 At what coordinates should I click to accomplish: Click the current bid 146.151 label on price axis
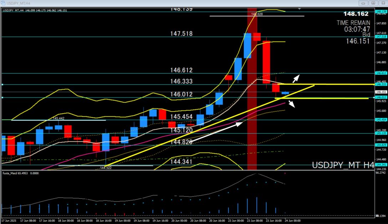point(380,92)
